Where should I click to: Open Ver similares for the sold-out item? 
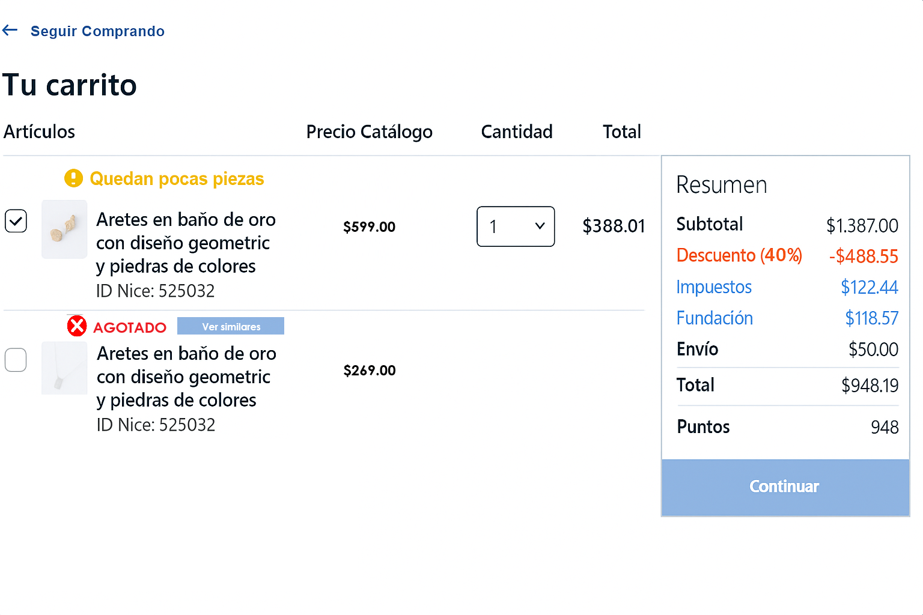(231, 326)
